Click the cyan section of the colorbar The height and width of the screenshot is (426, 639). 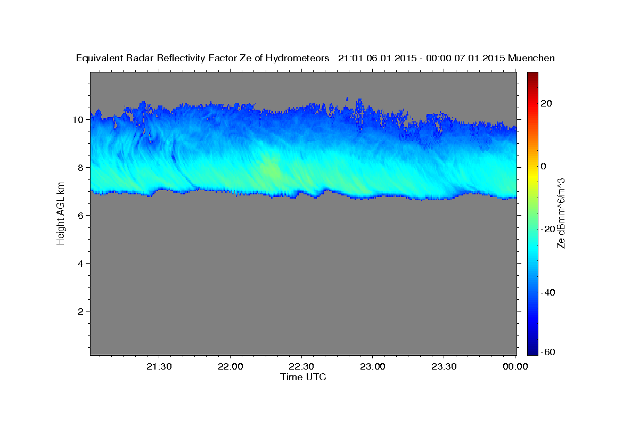[533, 248]
